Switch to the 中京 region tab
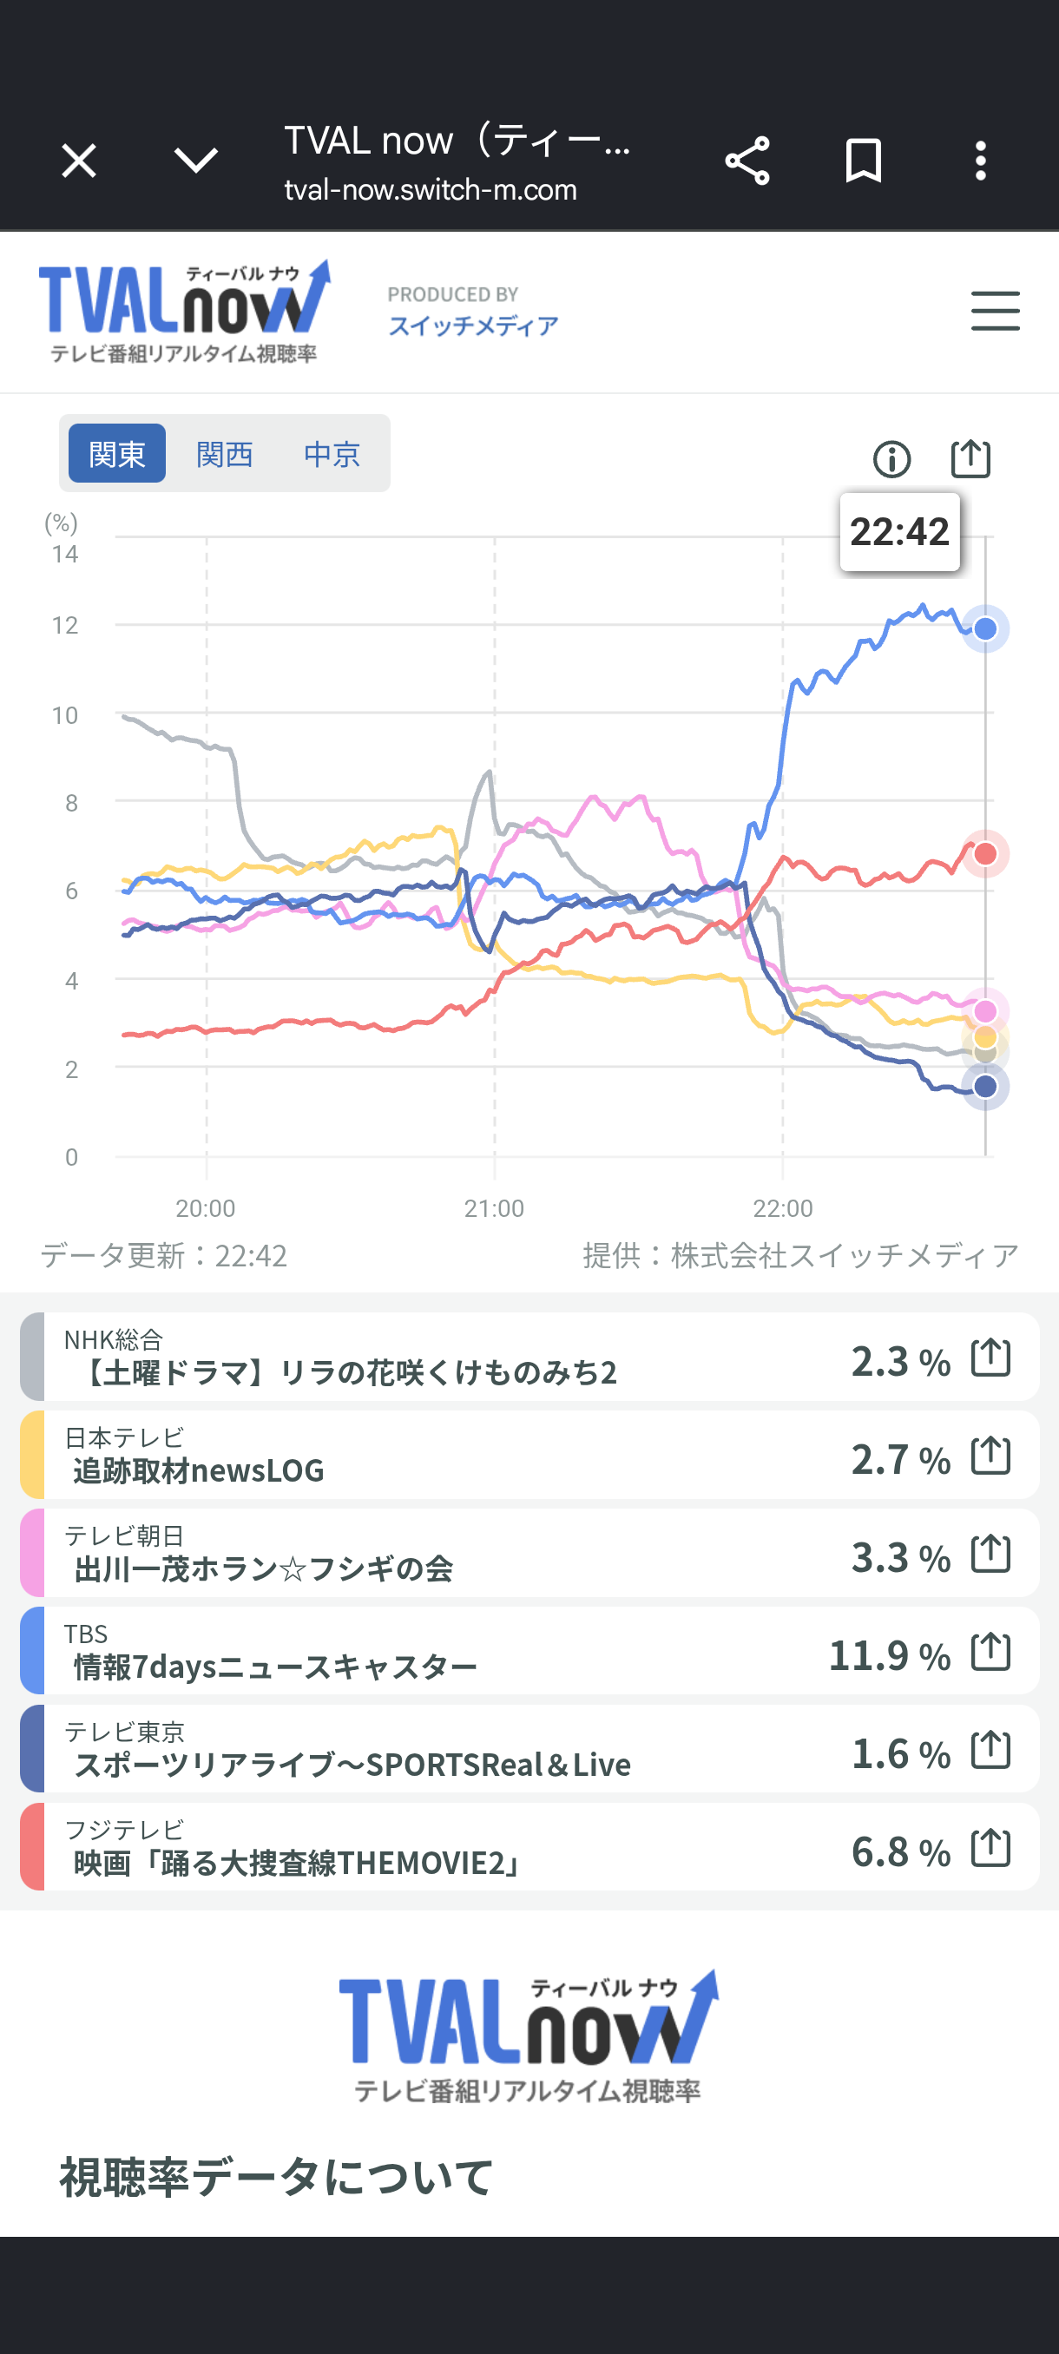Screen dimensions: 1059x2354 click(332, 453)
